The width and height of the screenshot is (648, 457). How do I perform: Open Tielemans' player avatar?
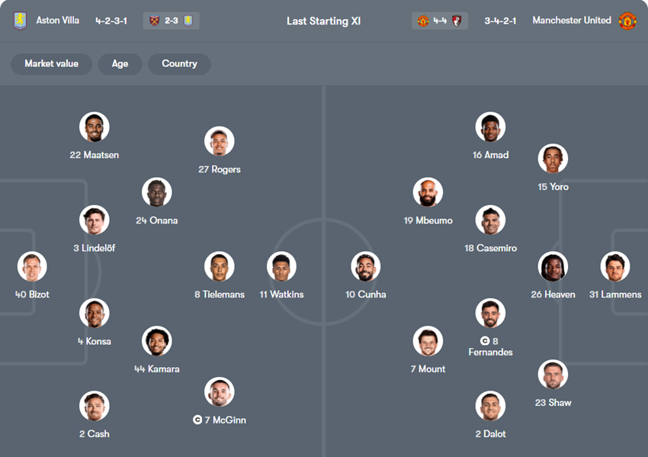219,267
